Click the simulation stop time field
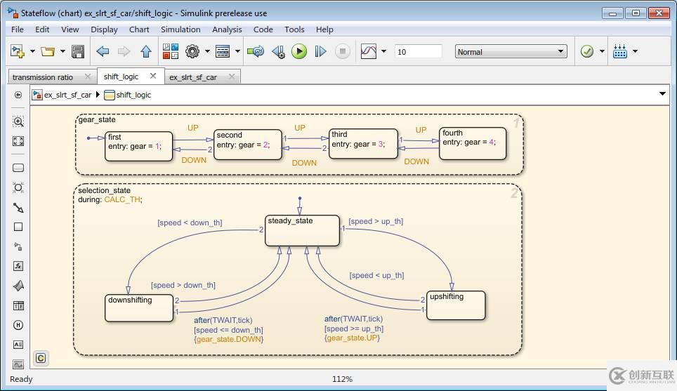677x391 pixels. point(418,51)
